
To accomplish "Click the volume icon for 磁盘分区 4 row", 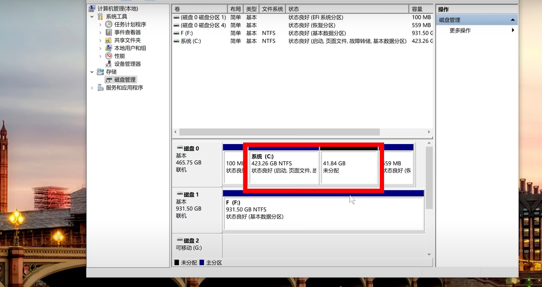I will pyautogui.click(x=176, y=25).
